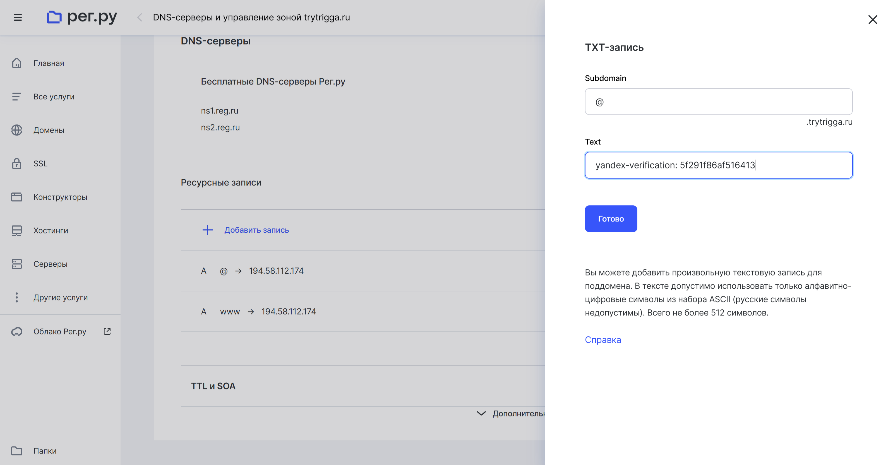Click the Другие услуги dots icon
Screen dimensions: 893x465
(x=17, y=297)
